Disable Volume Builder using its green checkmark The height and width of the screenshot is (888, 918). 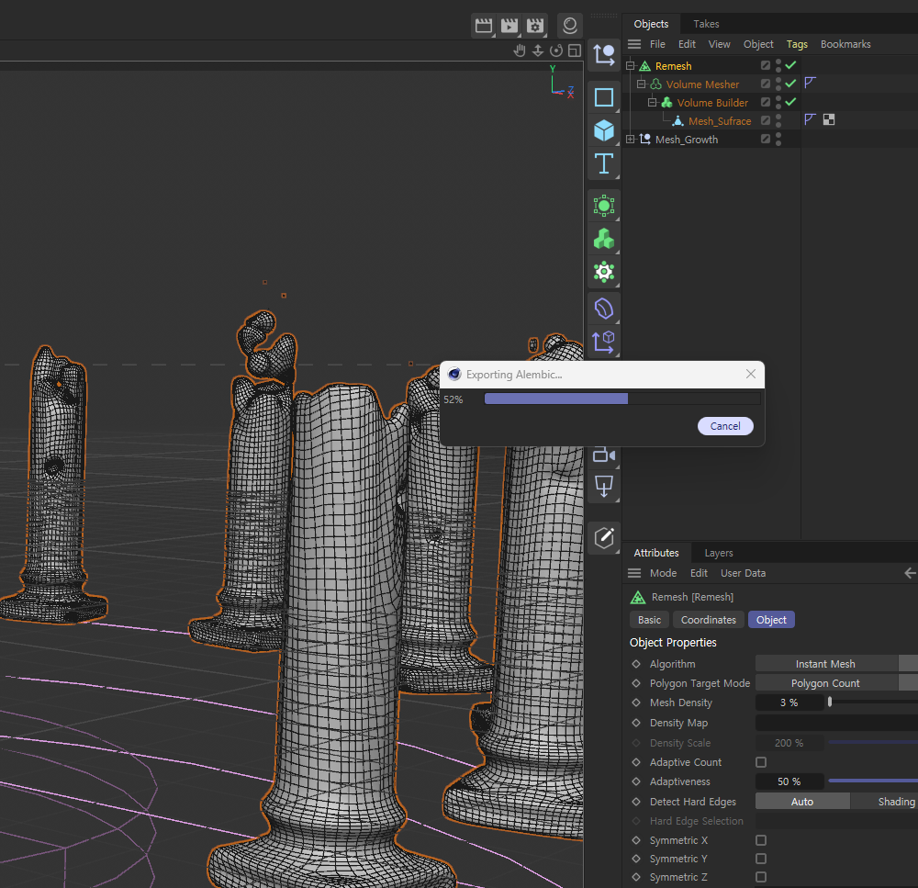pyautogui.click(x=791, y=102)
